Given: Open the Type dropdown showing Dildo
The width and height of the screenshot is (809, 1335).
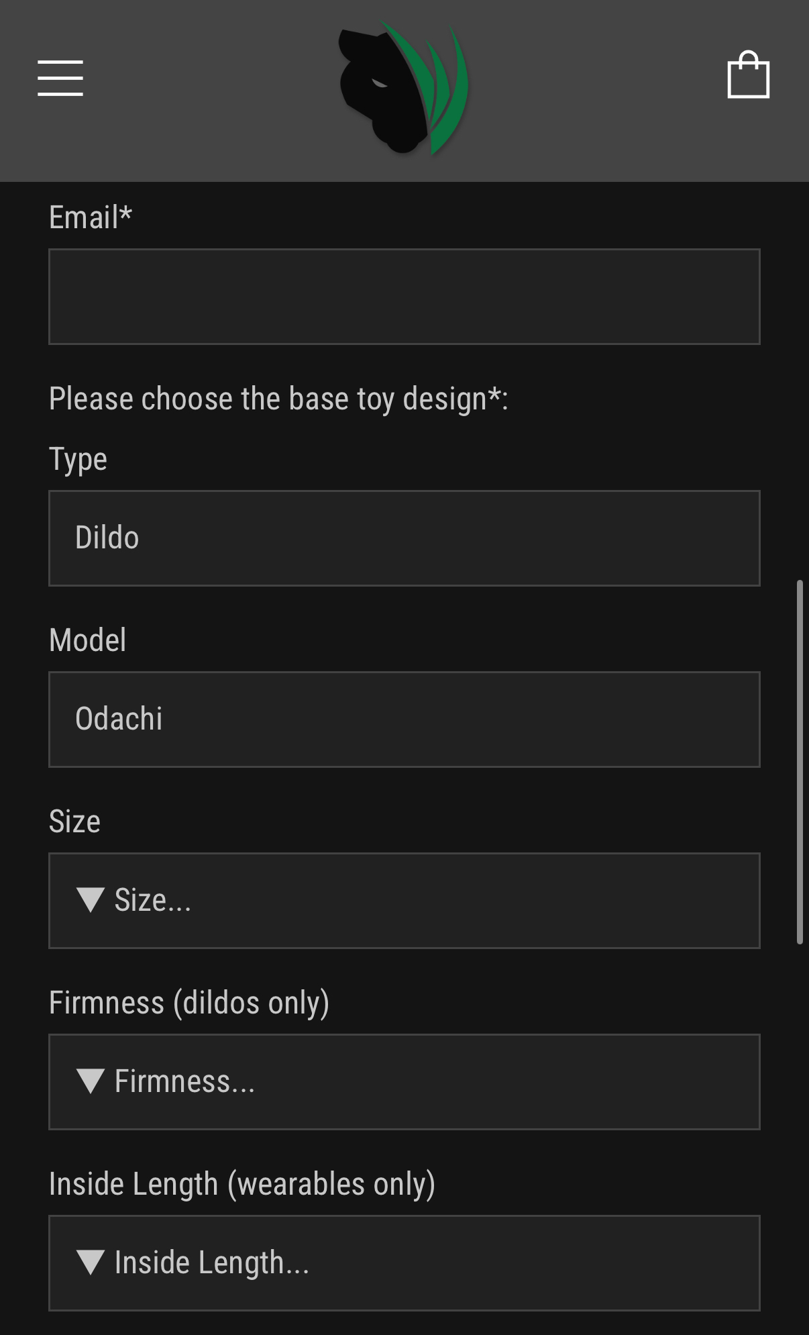Looking at the screenshot, I should [404, 538].
